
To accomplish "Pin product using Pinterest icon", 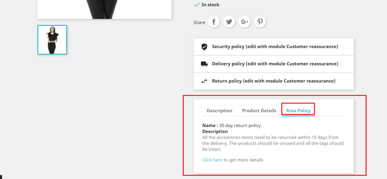I will click(x=260, y=22).
